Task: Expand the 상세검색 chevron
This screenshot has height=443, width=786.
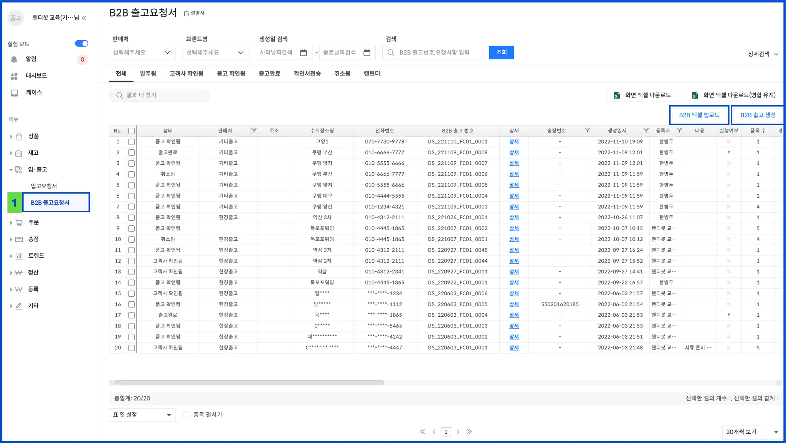Action: point(776,54)
